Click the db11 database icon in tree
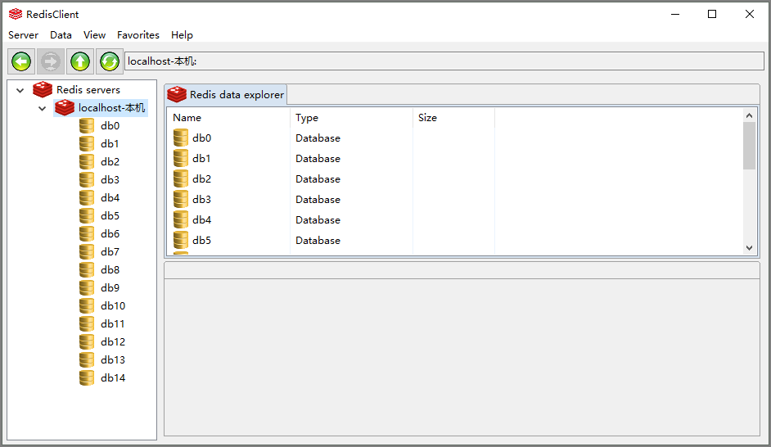 (x=87, y=324)
